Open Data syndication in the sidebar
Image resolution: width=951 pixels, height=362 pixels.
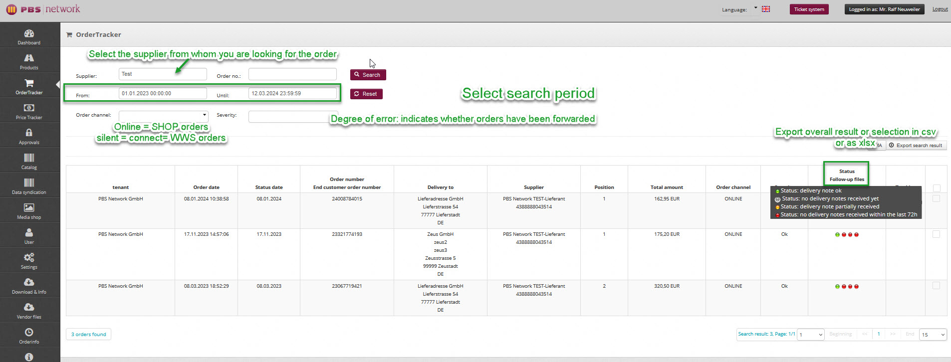pos(29,186)
